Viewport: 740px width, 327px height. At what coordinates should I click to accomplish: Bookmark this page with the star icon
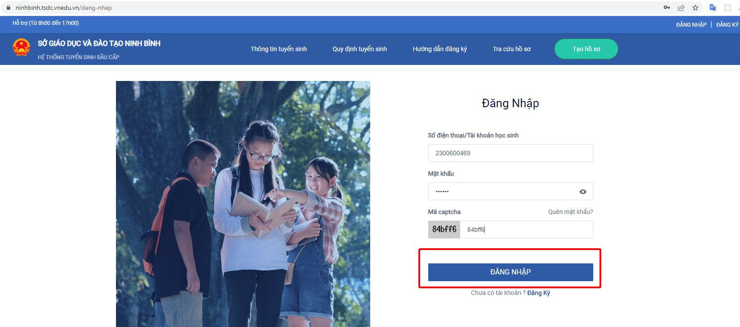click(x=695, y=8)
